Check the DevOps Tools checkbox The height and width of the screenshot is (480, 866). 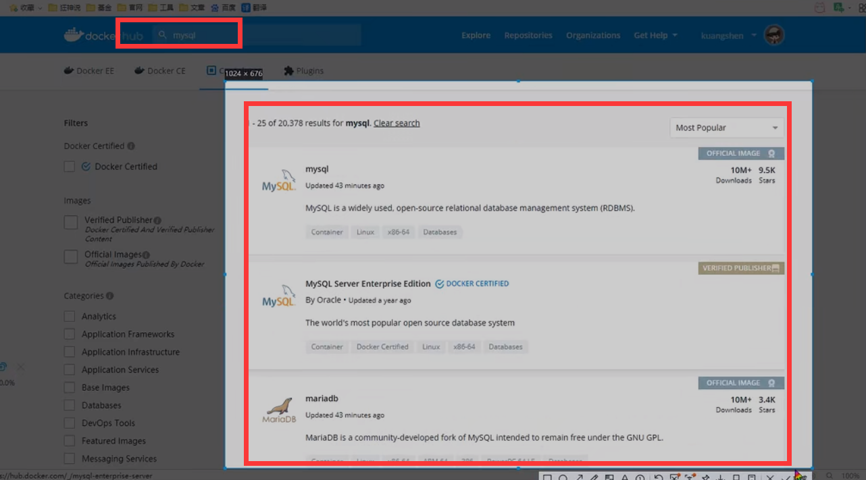click(69, 423)
